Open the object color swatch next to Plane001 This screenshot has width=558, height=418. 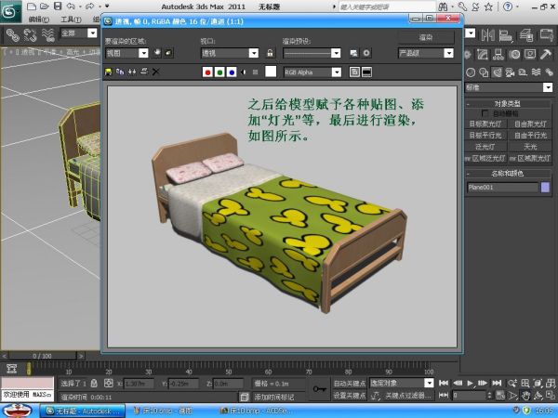click(x=545, y=188)
